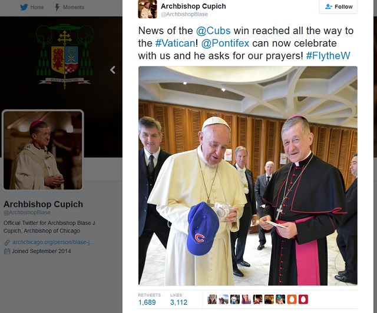This screenshot has width=377, height=313.
Task: Click orange egg avatar in likers row
Action: tap(292, 299)
